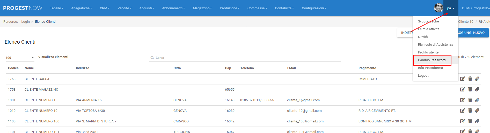The height and width of the screenshot is (133, 490).
Task: Expand the Anagrafiche menu
Action: tap(82, 8)
